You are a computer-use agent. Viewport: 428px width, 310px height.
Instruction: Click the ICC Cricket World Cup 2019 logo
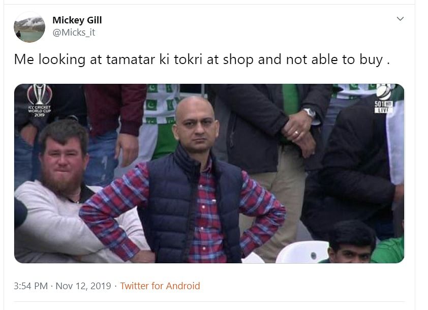tap(40, 100)
